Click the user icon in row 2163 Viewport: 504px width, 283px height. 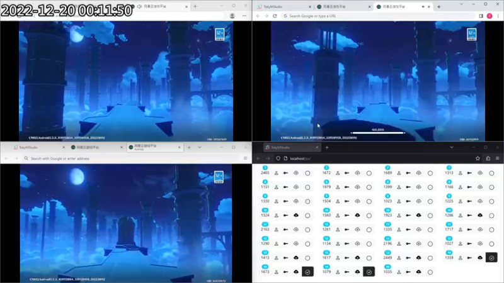coord(276,230)
